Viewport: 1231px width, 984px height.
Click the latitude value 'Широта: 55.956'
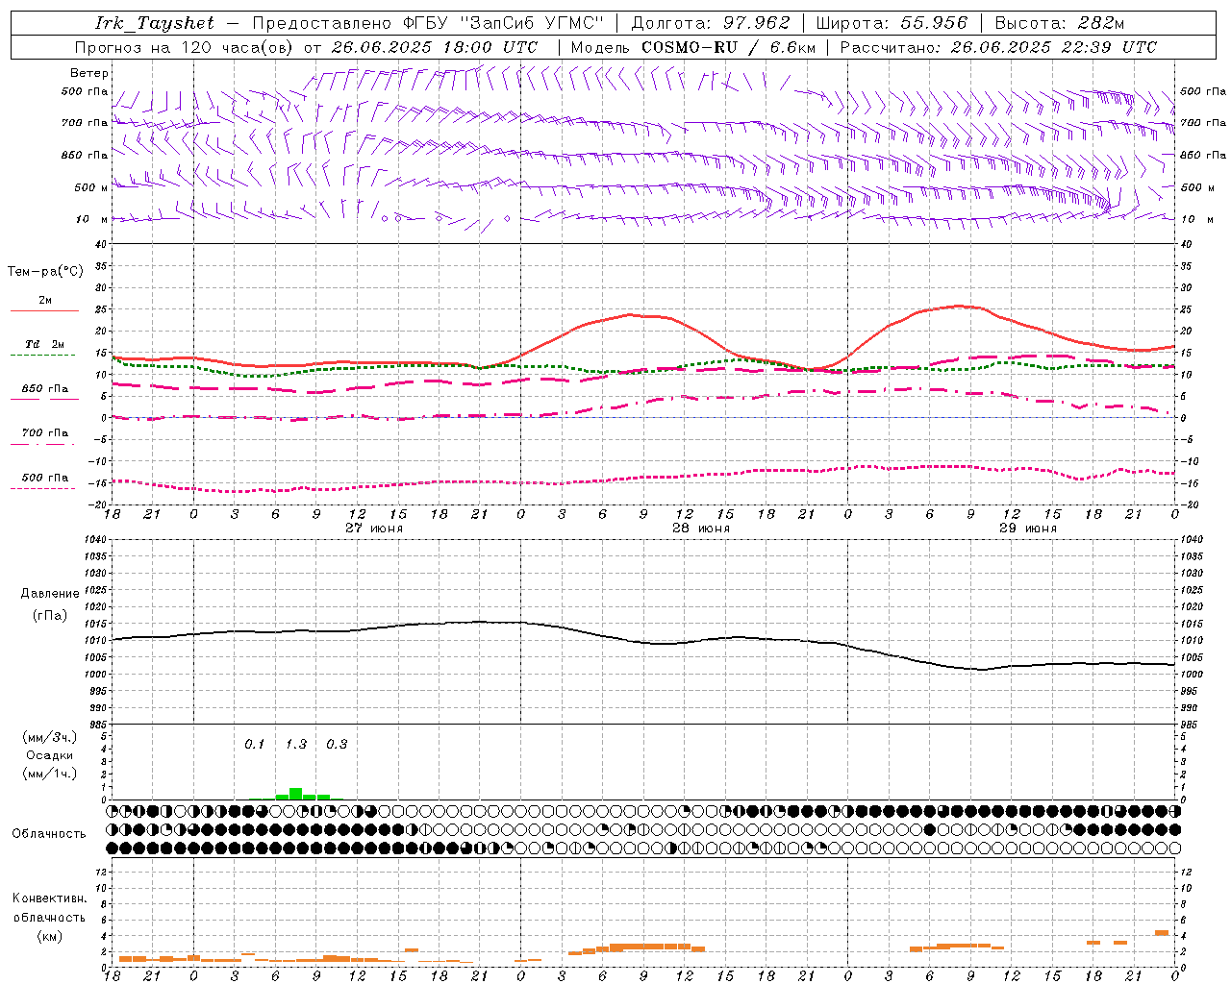[892, 23]
